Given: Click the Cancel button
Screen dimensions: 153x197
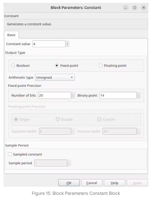Looking at the screenshot, I should (x=92, y=183).
